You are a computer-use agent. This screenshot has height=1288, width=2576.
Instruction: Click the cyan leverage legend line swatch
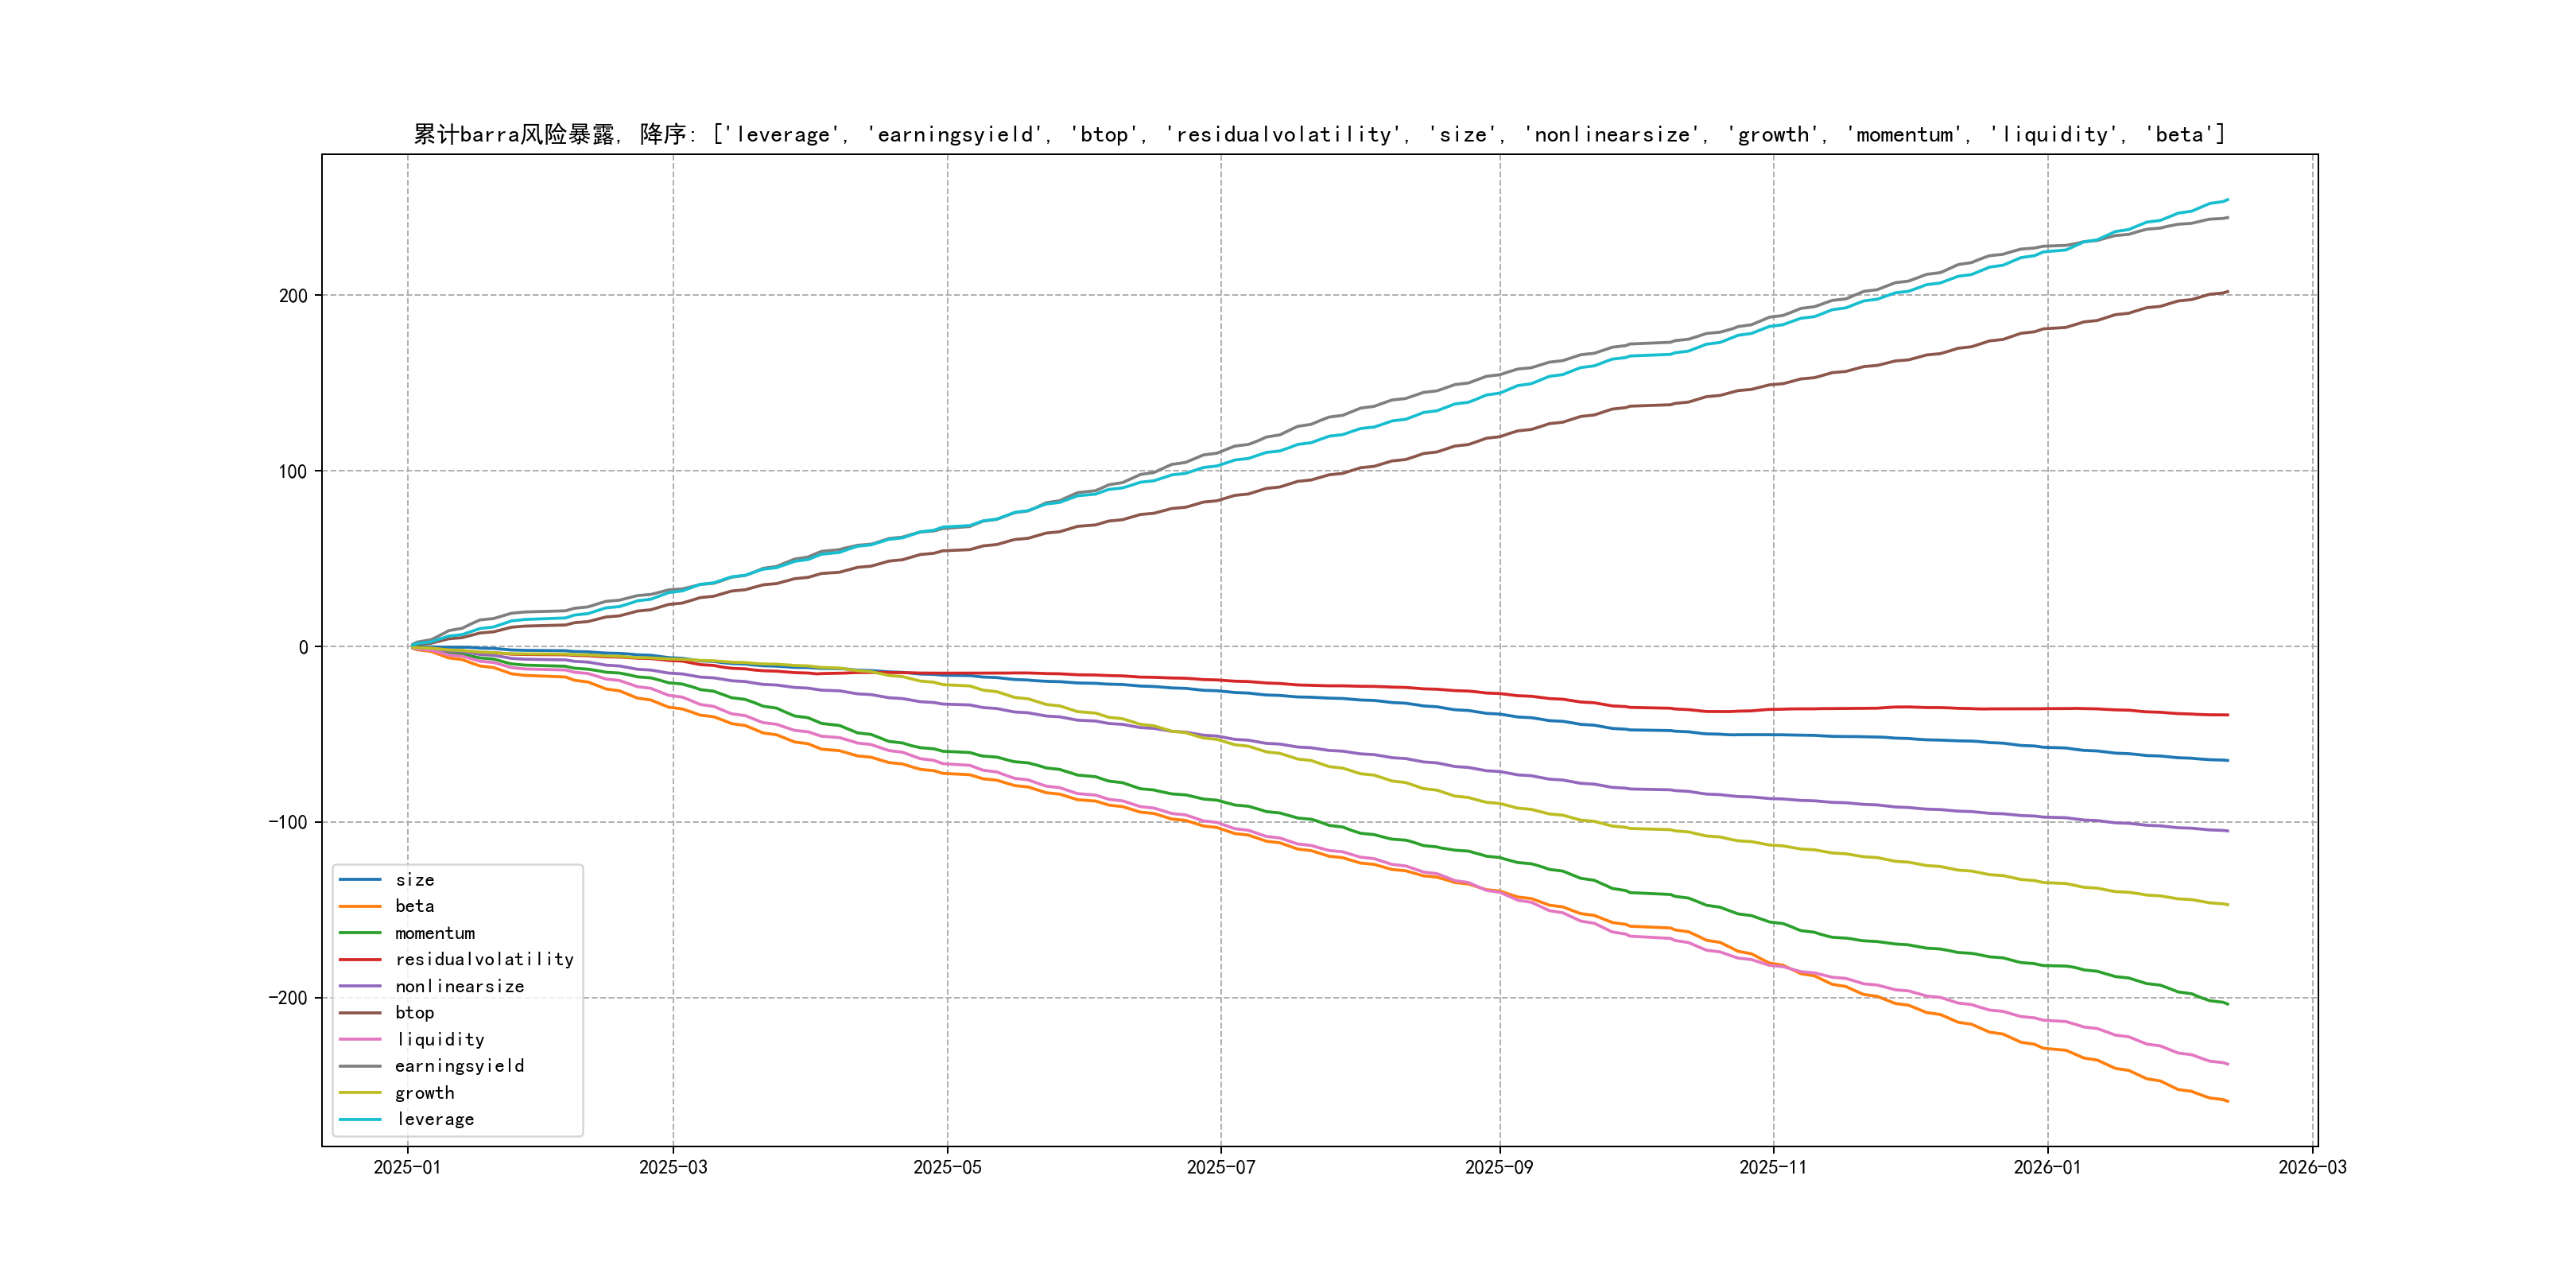[360, 1120]
